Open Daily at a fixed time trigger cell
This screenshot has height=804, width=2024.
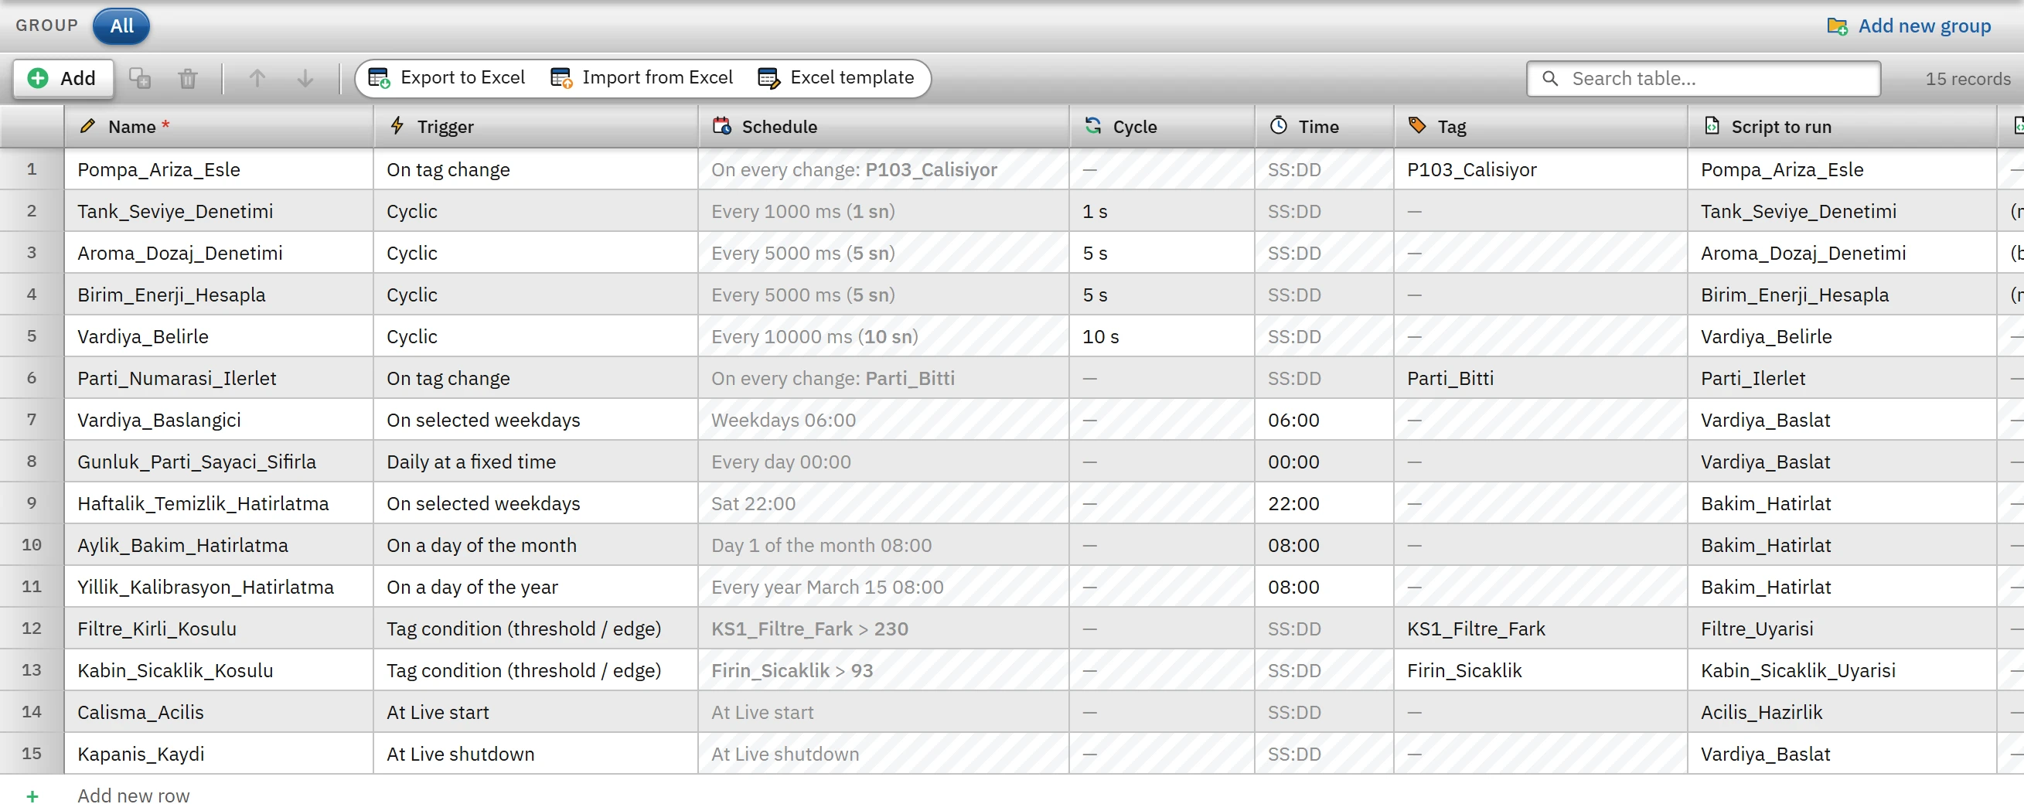[x=536, y=461]
